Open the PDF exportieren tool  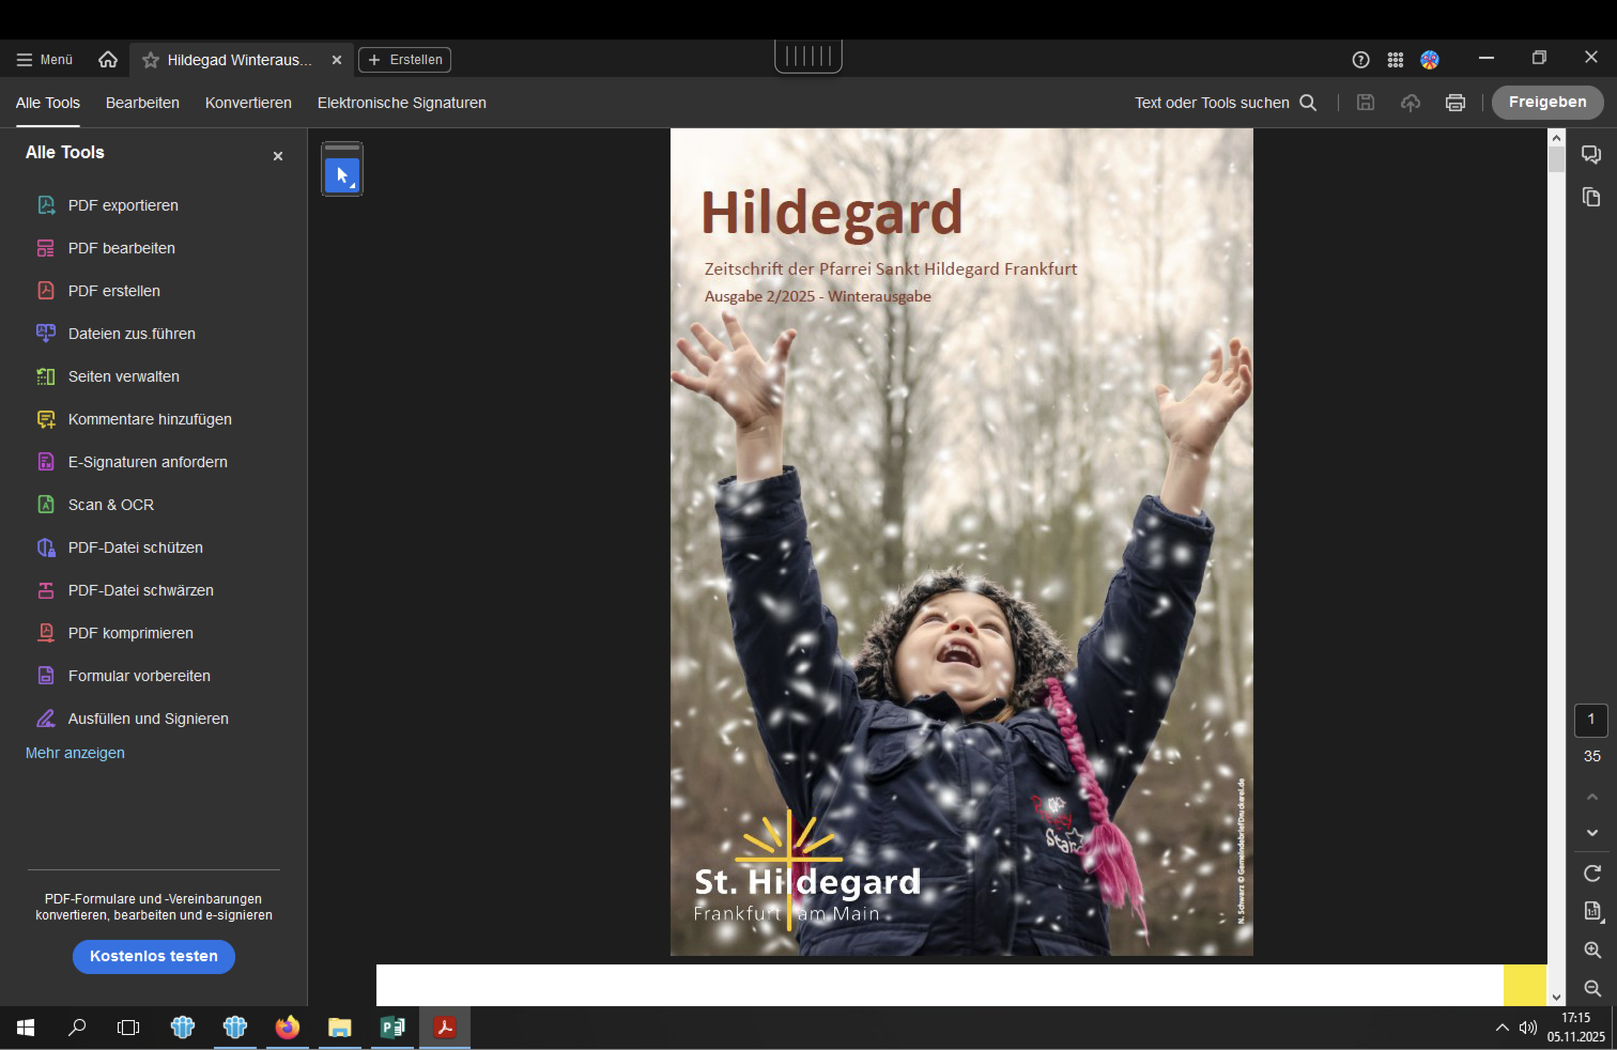click(x=122, y=205)
